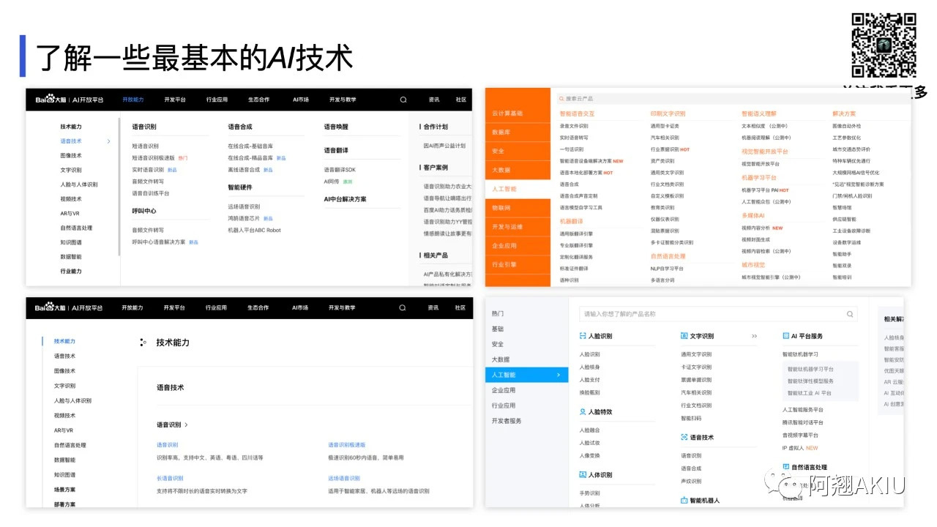
Task: Open 短语音识别极速版 link
Action: [154, 157]
